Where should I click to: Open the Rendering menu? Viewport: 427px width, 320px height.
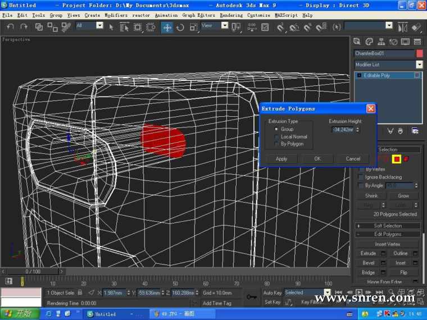click(231, 15)
